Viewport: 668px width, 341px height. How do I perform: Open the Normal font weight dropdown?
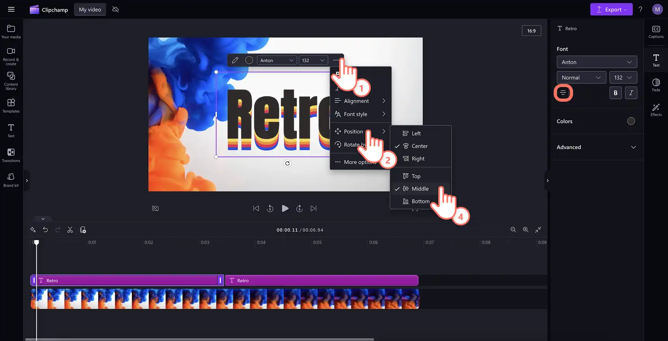[x=581, y=77]
